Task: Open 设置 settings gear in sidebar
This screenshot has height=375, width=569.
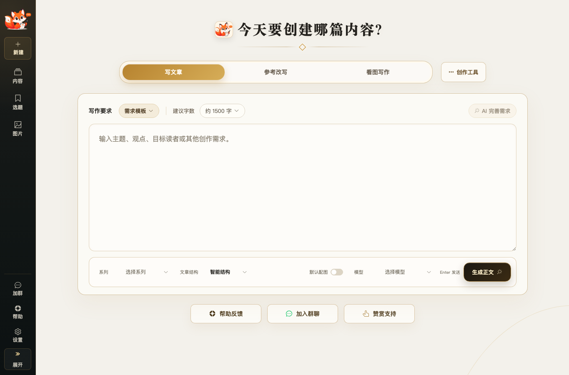Action: tap(18, 335)
